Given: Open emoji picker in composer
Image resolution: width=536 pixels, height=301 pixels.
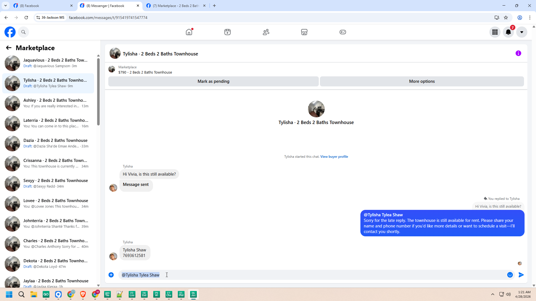Looking at the screenshot, I should (510, 275).
